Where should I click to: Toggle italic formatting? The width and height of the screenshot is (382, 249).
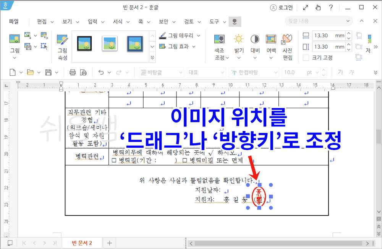click(x=352, y=72)
